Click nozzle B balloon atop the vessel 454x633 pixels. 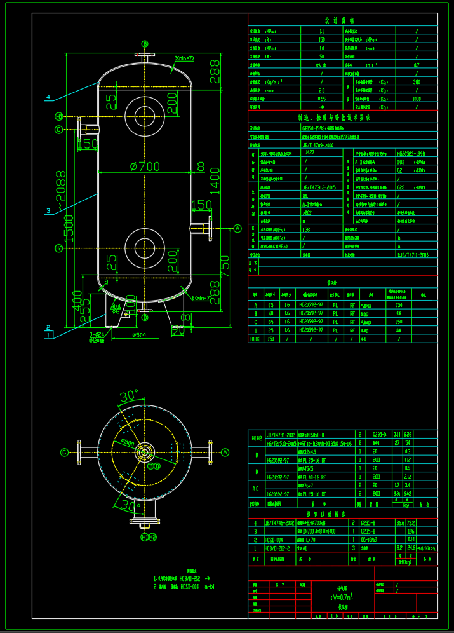pos(145,44)
